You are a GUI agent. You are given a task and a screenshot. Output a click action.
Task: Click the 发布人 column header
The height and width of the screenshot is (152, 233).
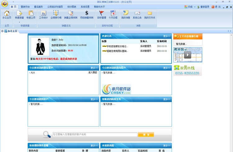144,41
